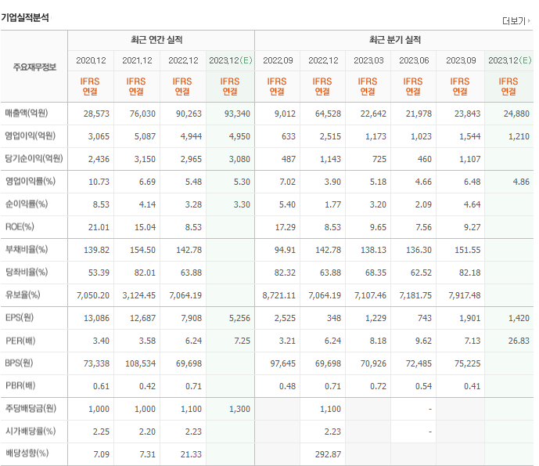The width and height of the screenshot is (539, 466).
Task: Click the 당기순이익(억원) row label
Action: [34, 158]
